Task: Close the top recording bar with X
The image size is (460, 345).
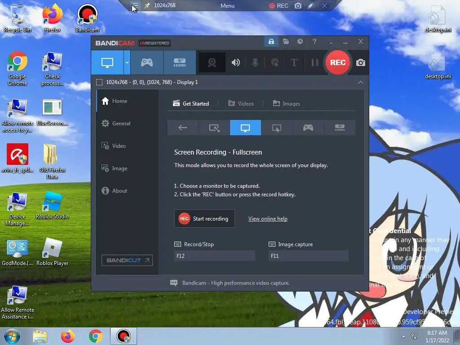Action: [x=324, y=5]
